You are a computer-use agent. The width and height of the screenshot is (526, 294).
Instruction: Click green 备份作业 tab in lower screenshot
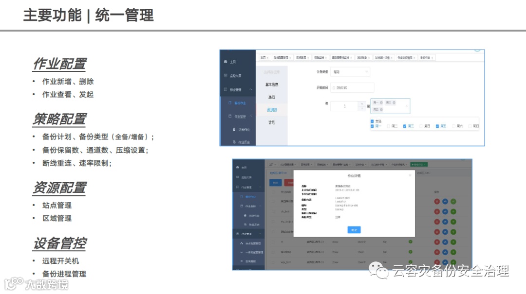click(x=419, y=164)
